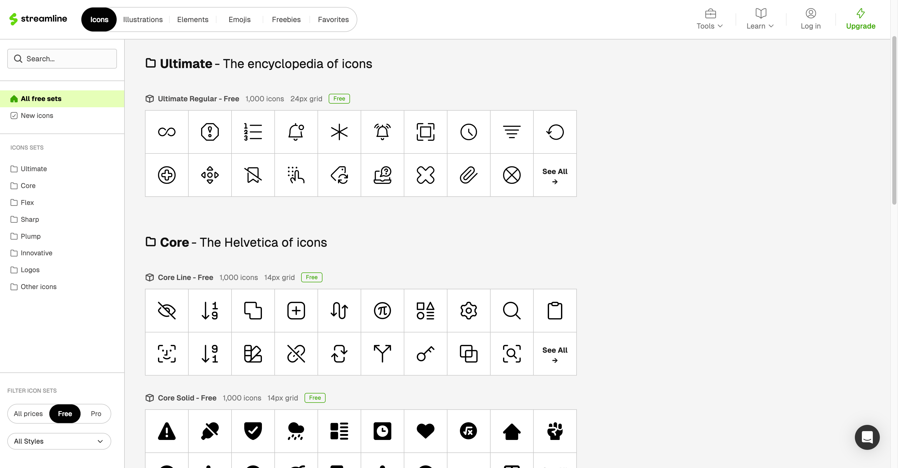Click the page vertical scrollbar
This screenshot has height=468, width=898.
894,120
